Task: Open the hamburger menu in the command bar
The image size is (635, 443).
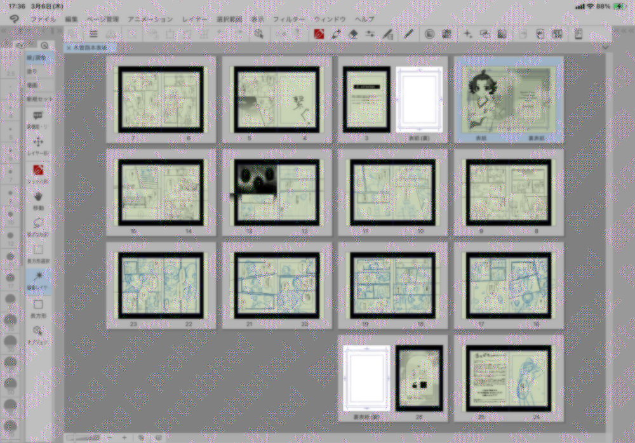Action: coord(93,34)
